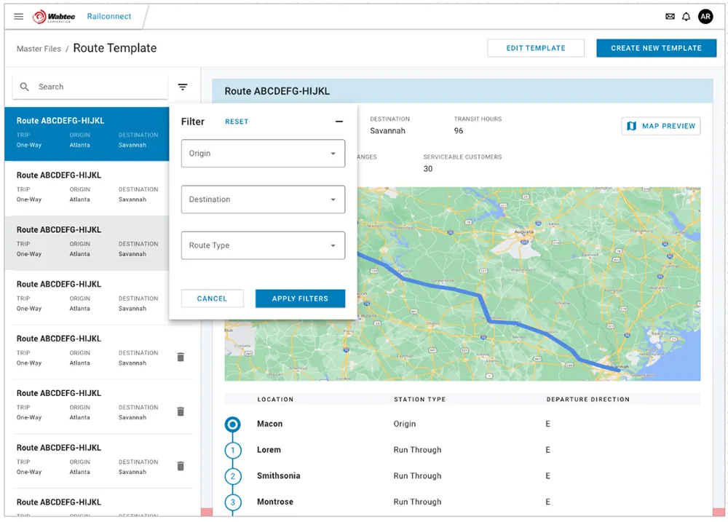Delete the sixth route with trash icon
This screenshot has width=728, height=522.
click(181, 411)
